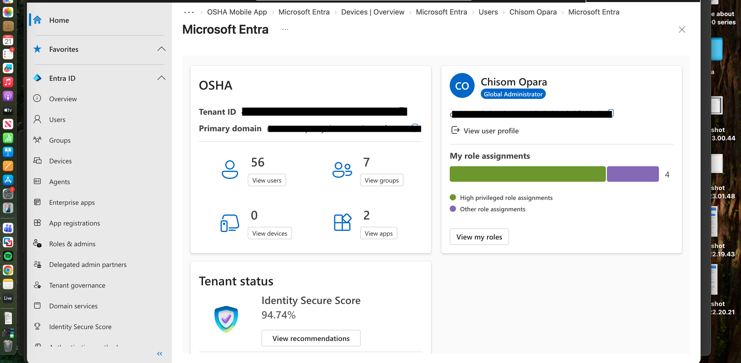Viewport: 741px width, 363px height.
Task: Click the App registrations sidebar icon
Action: [37, 223]
